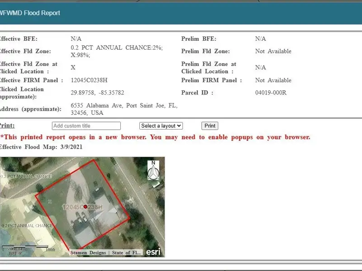Click the north arrow compass icon

(153, 170)
